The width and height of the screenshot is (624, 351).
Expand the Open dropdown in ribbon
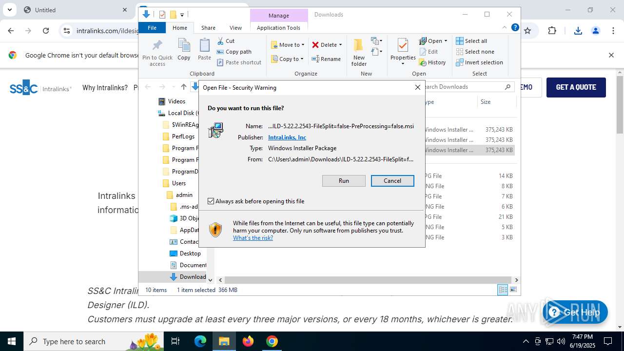click(x=446, y=41)
